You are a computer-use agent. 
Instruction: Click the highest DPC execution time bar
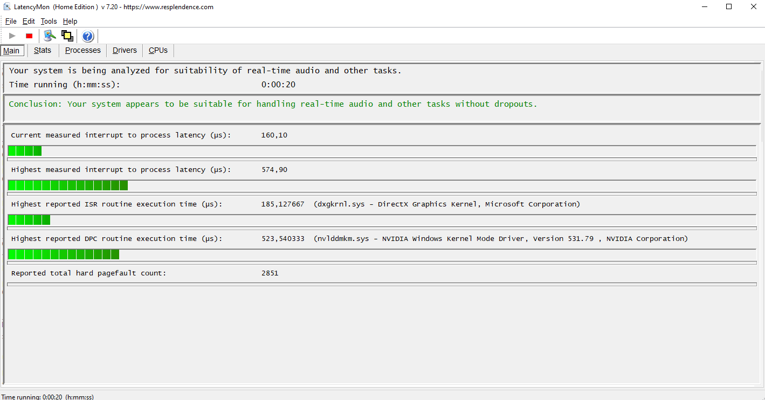[x=382, y=254]
